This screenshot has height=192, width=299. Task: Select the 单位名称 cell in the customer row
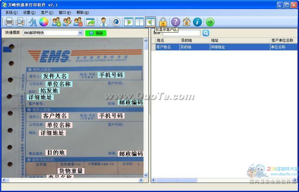point(284,47)
